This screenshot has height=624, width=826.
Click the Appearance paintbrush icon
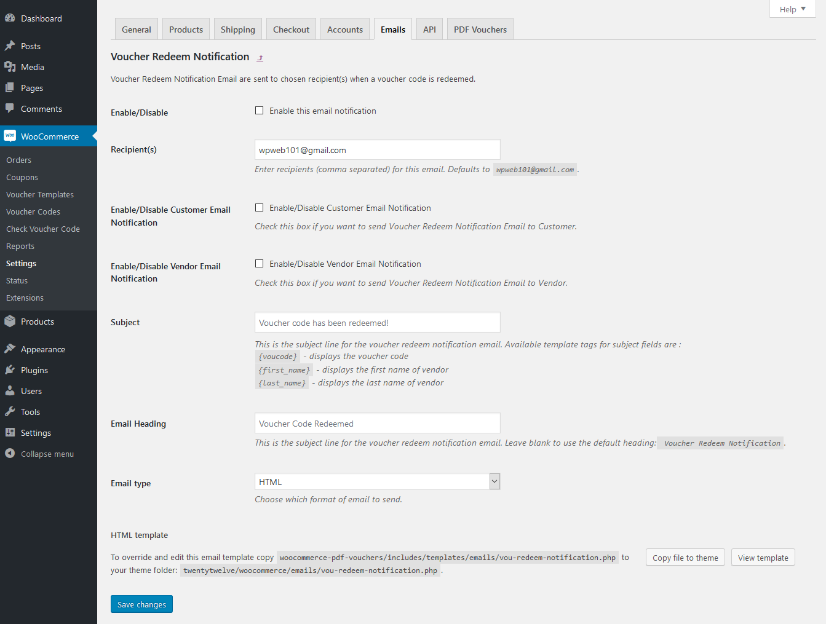coord(10,349)
